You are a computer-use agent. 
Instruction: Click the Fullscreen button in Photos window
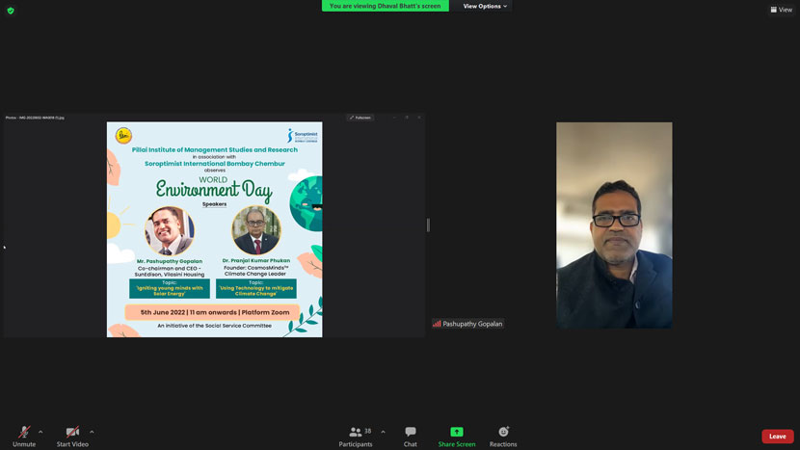click(x=360, y=118)
